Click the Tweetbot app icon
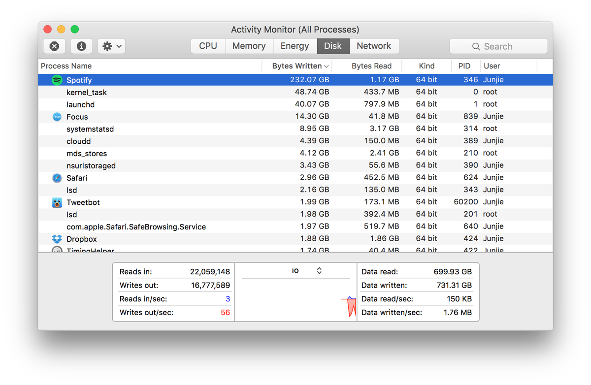591x385 pixels. 57,202
